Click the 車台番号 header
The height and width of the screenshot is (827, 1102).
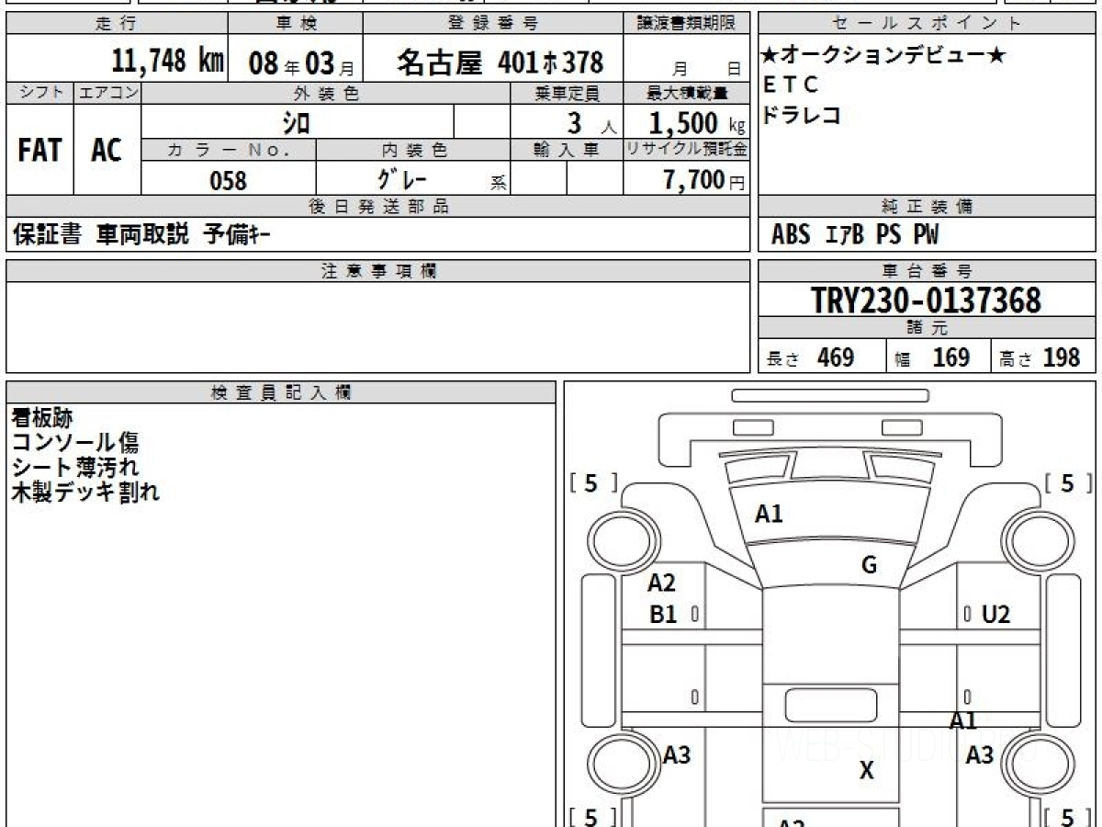point(928,271)
